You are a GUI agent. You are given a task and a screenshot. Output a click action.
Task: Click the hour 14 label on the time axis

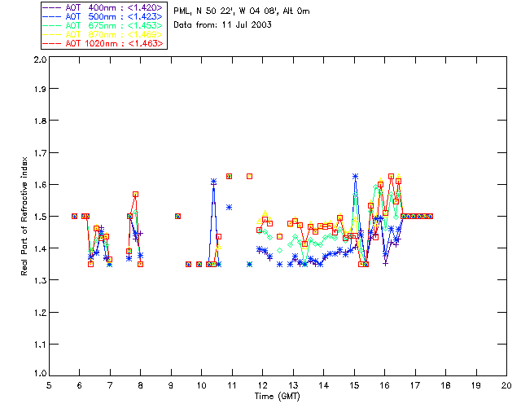pos(324,385)
